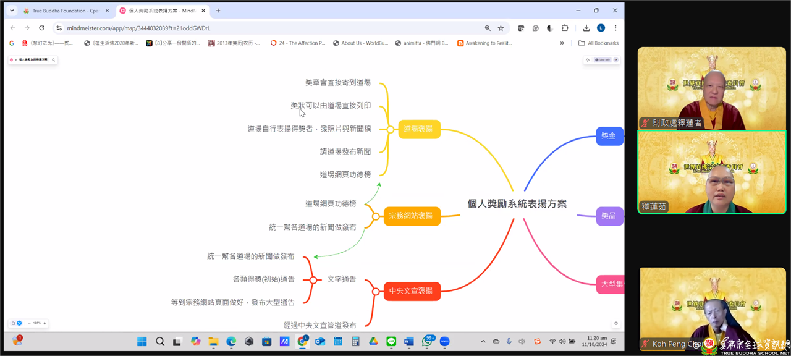Bookmark this page with the star icon
Image resolution: width=791 pixels, height=356 pixels.
pyautogui.click(x=501, y=28)
